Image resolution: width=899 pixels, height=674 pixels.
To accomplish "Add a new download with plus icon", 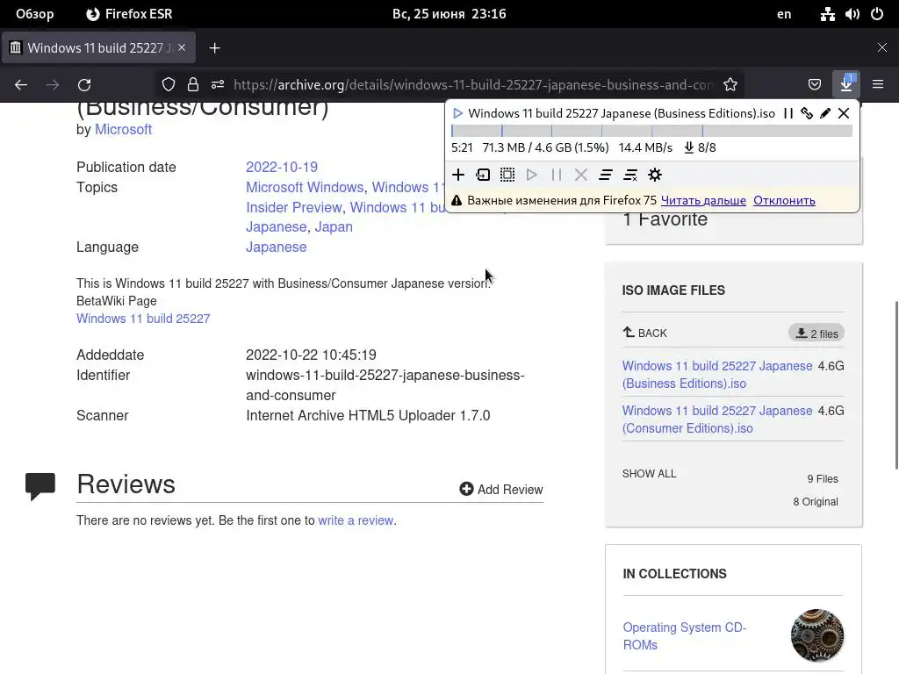I will 458,175.
